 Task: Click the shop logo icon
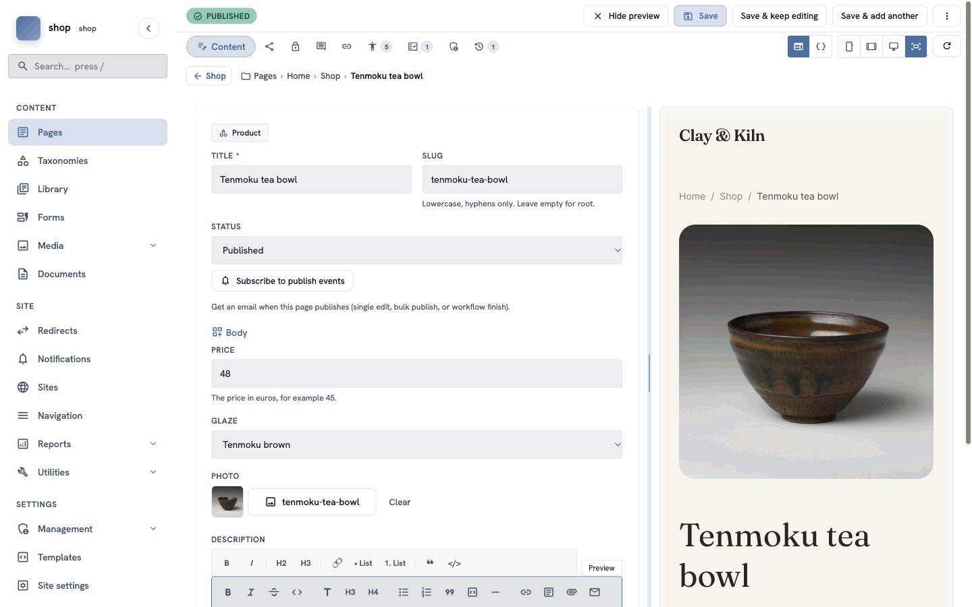pos(28,28)
